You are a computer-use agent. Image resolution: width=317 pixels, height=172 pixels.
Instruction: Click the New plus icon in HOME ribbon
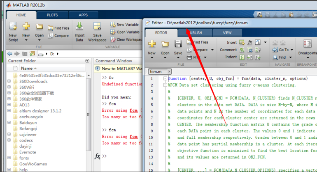tap(26, 26)
